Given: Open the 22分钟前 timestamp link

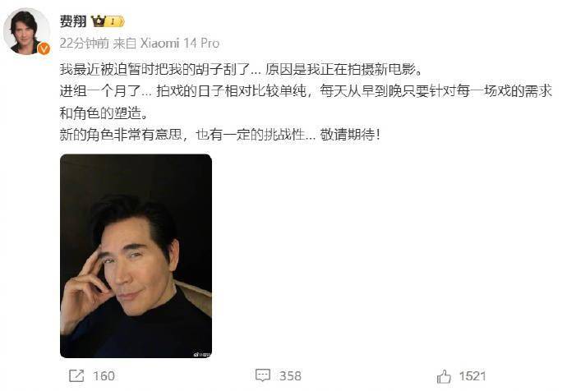Looking at the screenshot, I should [x=84, y=44].
